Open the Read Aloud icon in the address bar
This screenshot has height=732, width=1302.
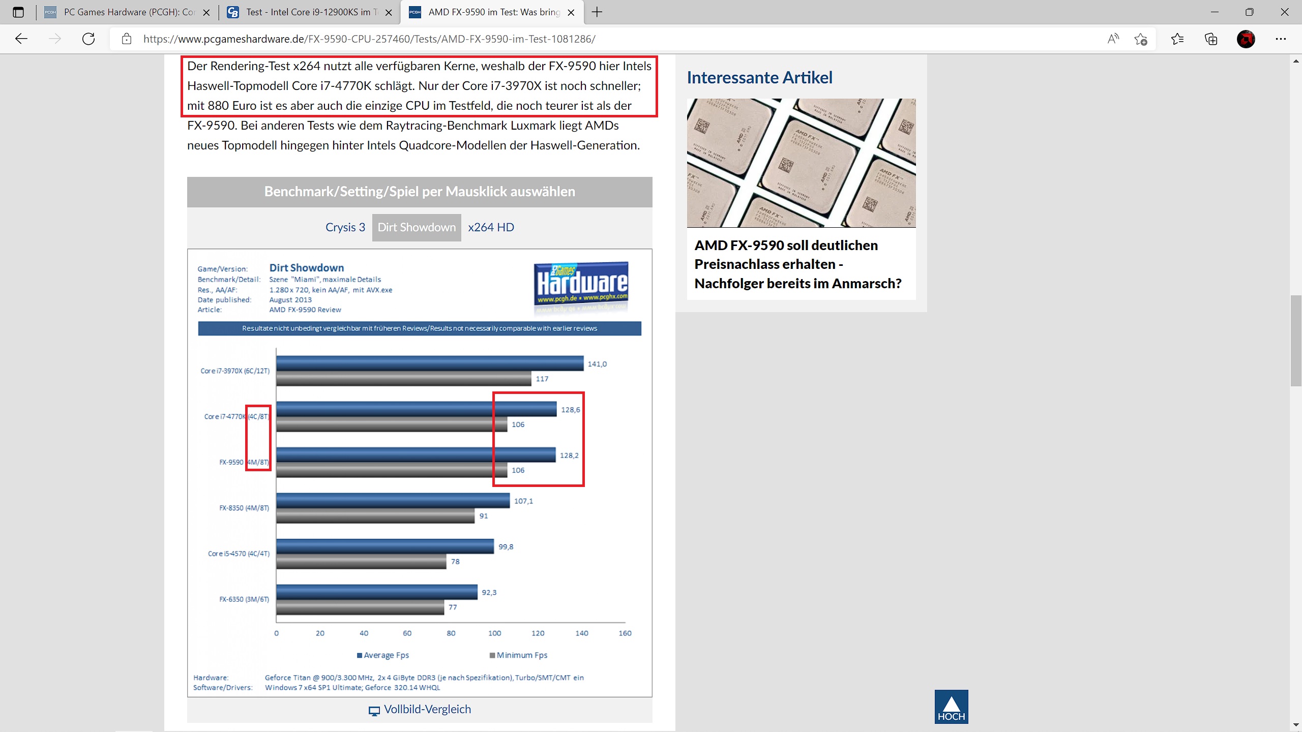pyautogui.click(x=1113, y=39)
